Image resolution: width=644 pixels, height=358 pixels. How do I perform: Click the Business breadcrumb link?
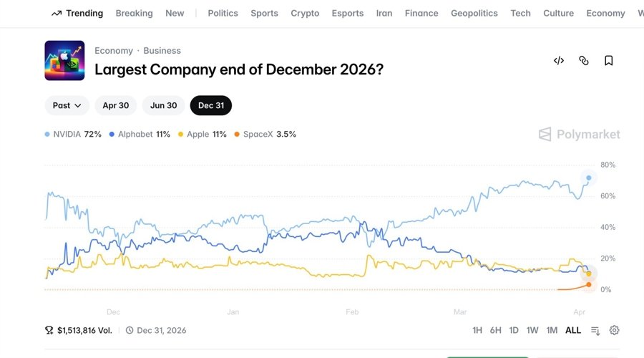[x=162, y=51]
